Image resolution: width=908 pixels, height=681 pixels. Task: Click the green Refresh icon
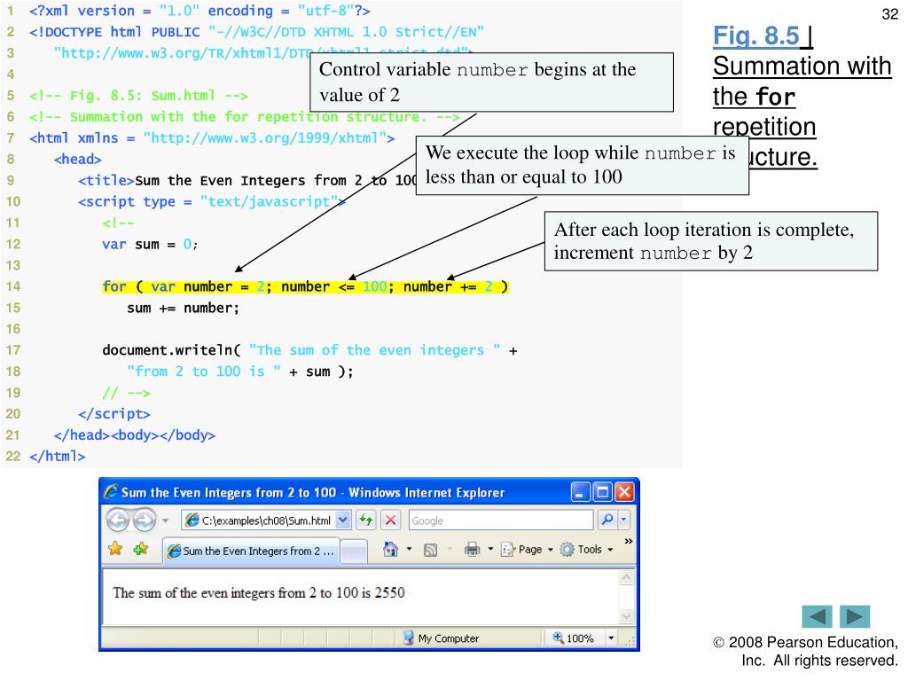click(365, 520)
